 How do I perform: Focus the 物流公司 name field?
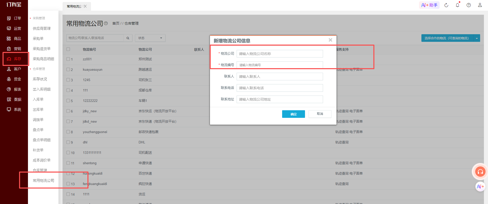[280, 54]
